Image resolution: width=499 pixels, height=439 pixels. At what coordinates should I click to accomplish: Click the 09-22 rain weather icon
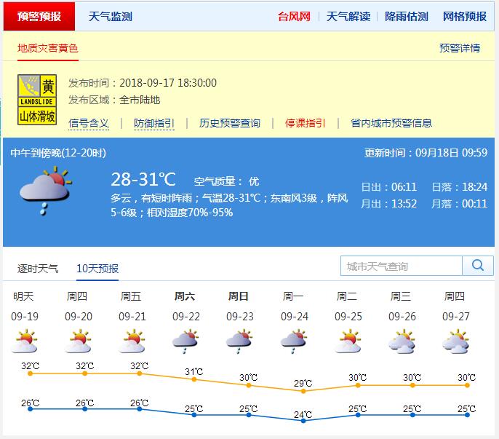click(185, 341)
